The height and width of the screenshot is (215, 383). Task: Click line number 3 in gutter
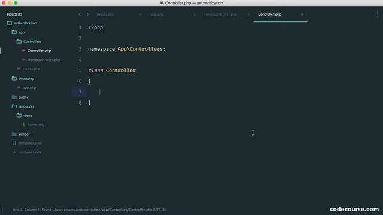(80, 49)
